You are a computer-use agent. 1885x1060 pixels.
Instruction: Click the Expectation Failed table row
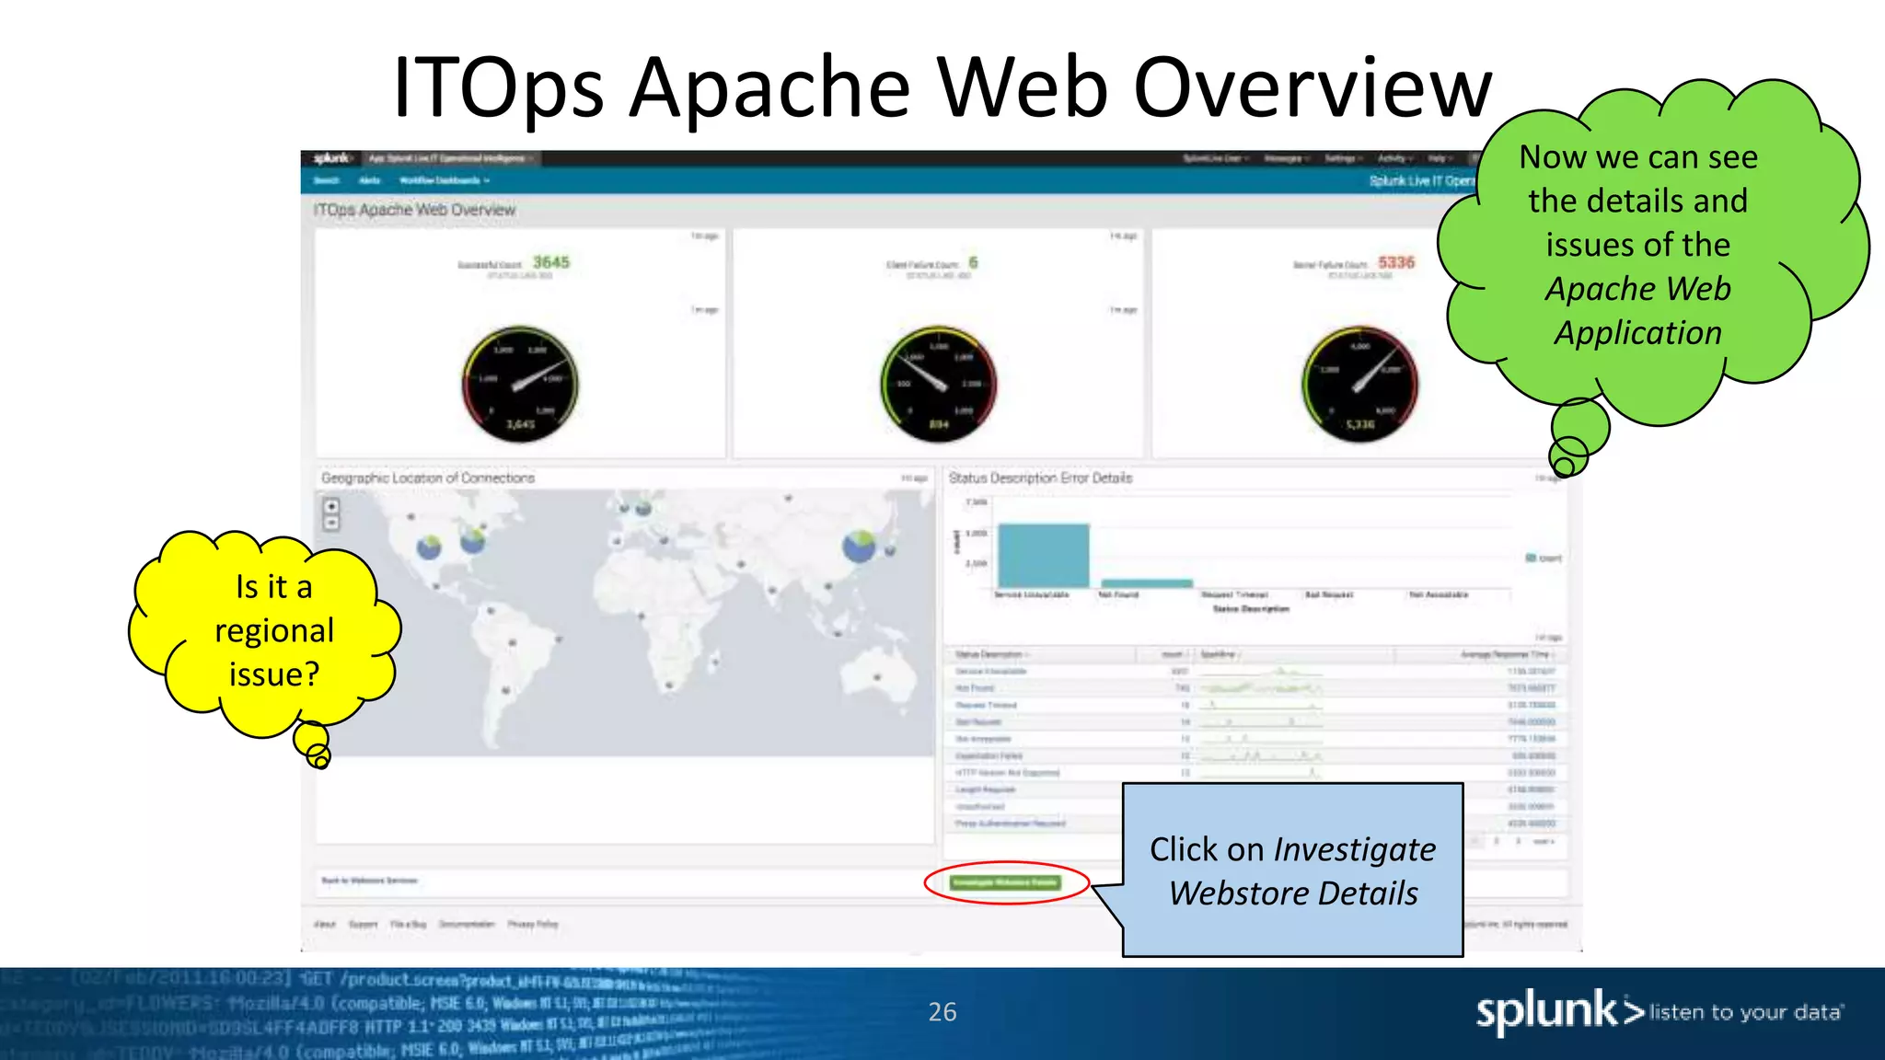1256,756
